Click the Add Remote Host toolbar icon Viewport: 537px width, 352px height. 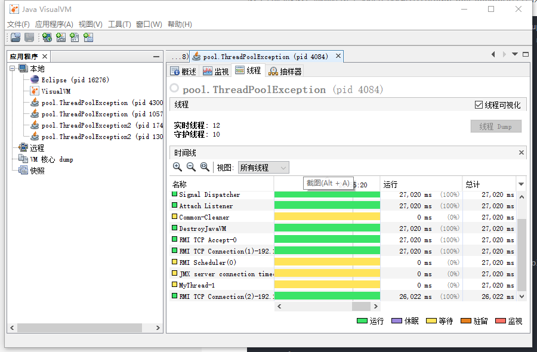47,38
